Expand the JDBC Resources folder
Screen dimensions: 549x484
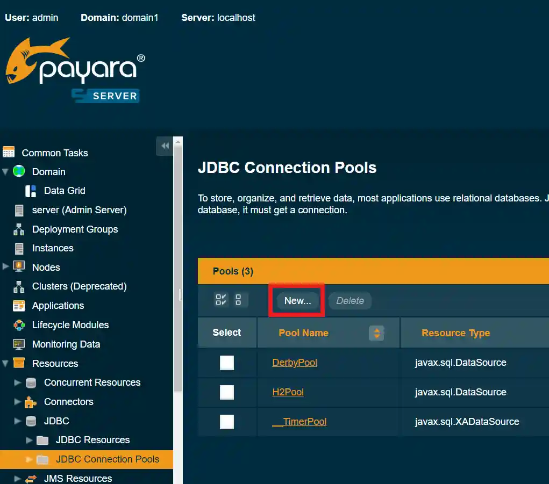30,439
